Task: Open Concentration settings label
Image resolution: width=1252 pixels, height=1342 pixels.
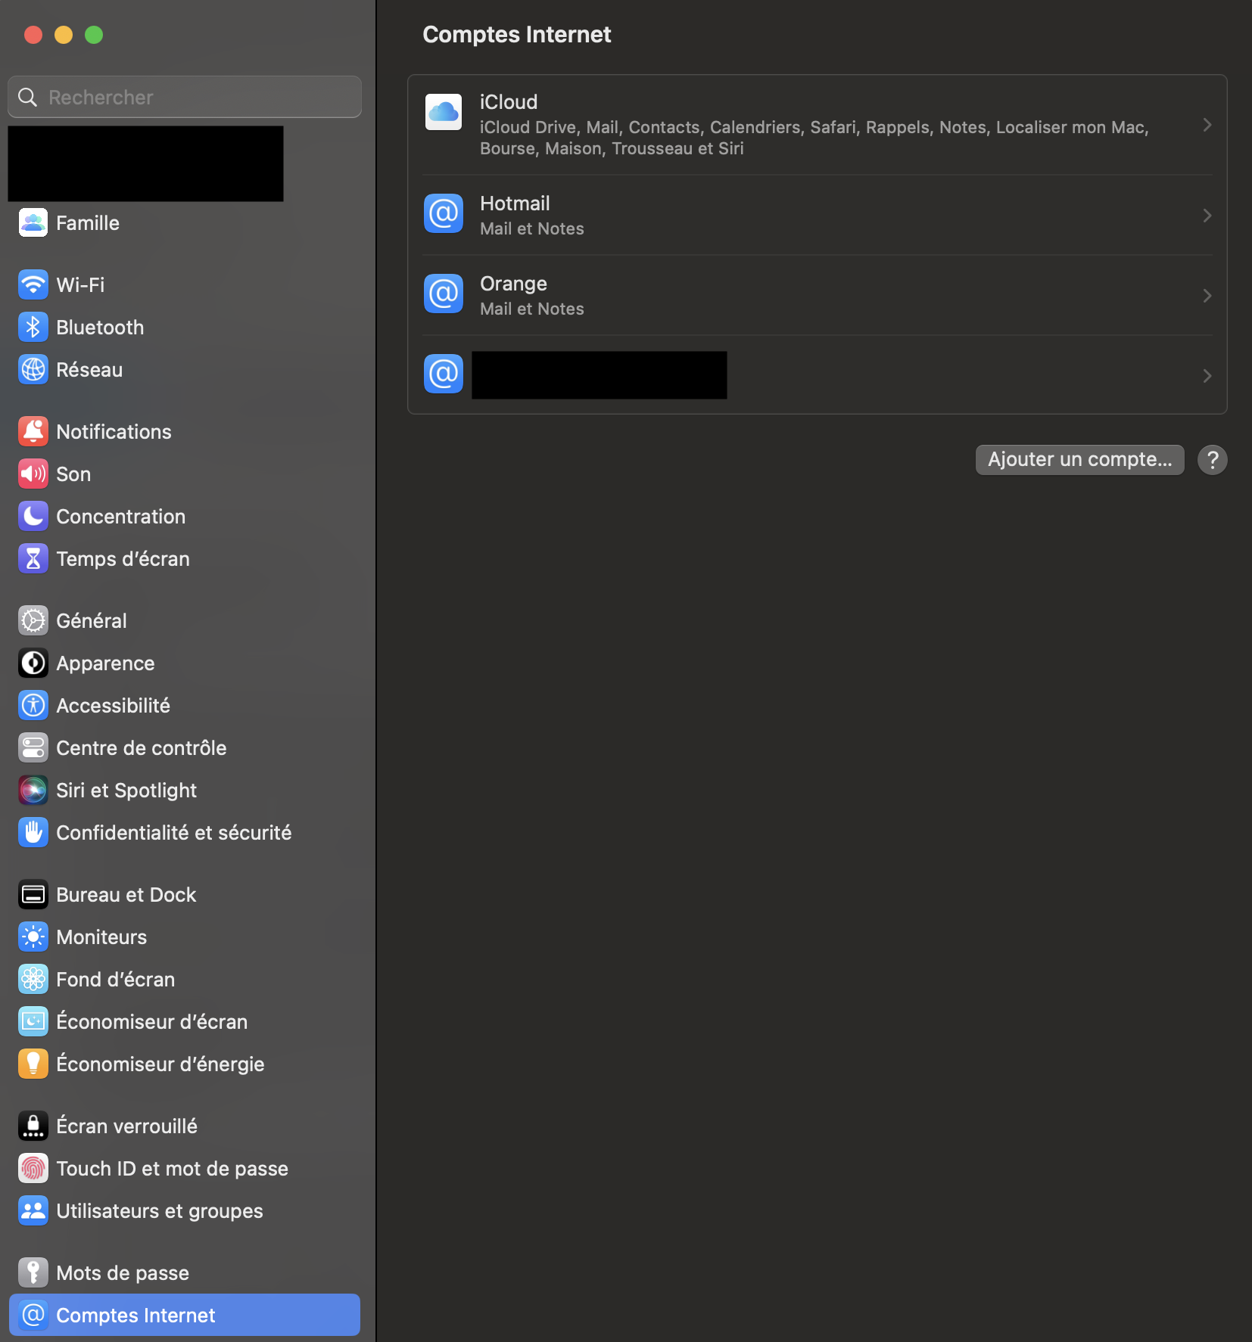Action: point(121,517)
